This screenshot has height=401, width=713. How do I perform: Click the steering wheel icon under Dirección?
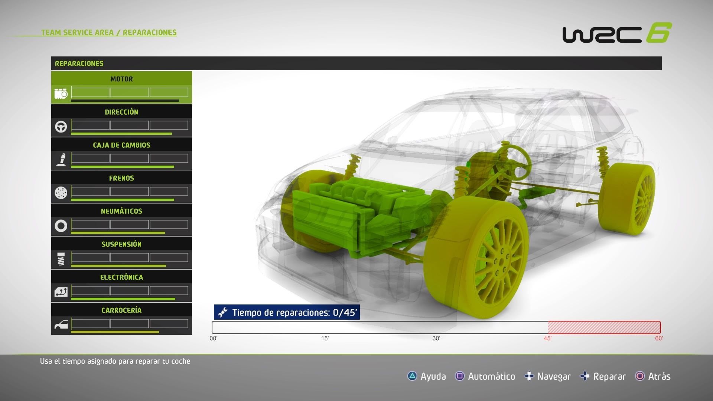[61, 127]
